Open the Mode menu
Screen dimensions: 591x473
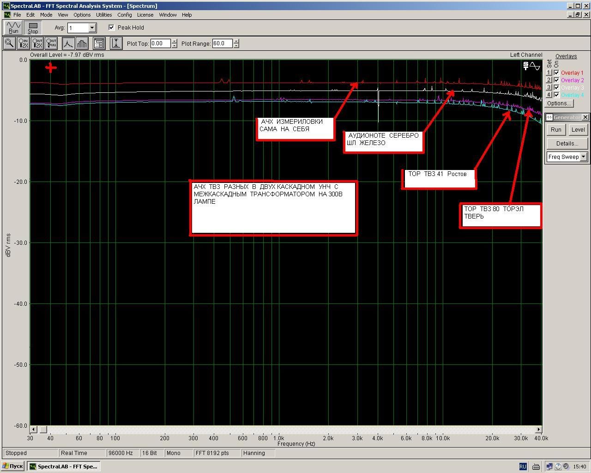coord(46,15)
